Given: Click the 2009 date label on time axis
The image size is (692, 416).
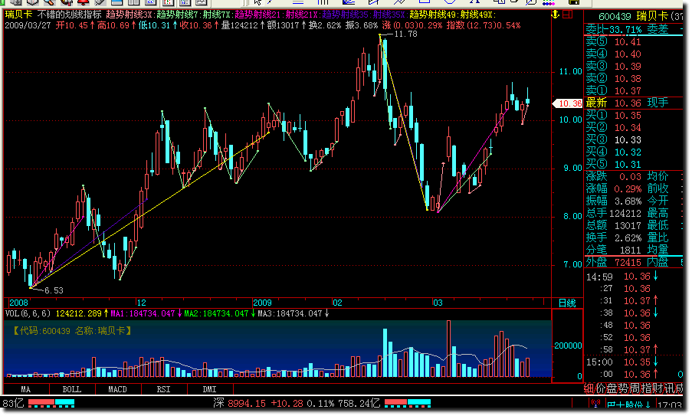Looking at the screenshot, I should coord(262,303).
